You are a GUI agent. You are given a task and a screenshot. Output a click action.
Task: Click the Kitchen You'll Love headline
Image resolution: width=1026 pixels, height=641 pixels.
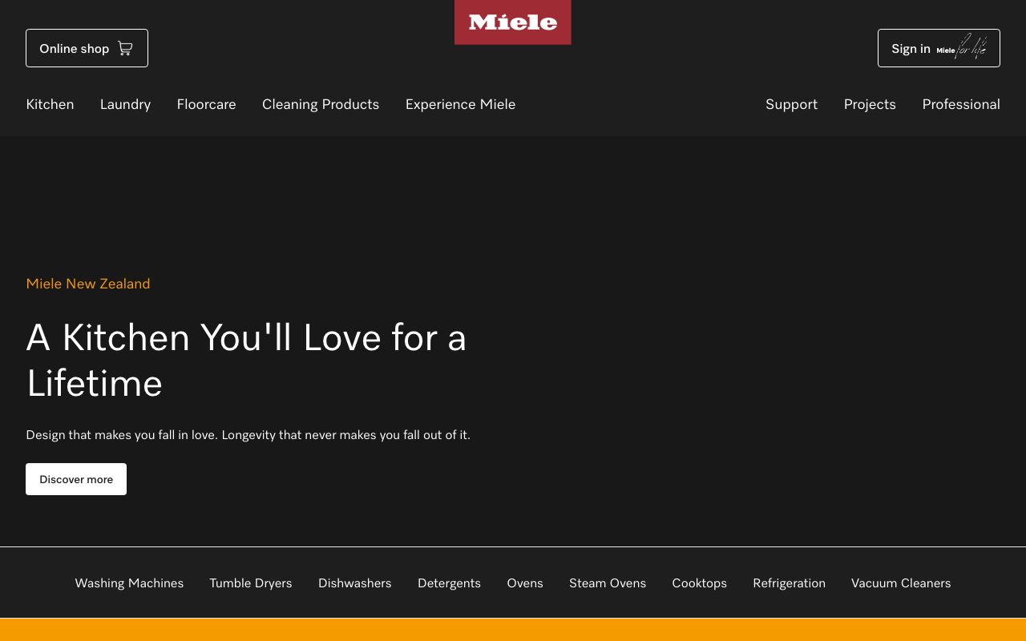(246, 360)
